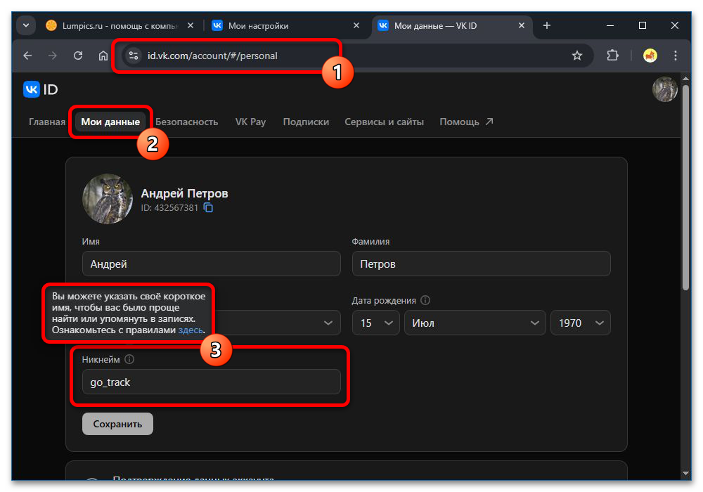Click the info icon beside Дата рождения
This screenshot has height=492, width=703.
[x=425, y=300]
